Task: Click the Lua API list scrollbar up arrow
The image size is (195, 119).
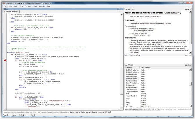Action: 190,70
